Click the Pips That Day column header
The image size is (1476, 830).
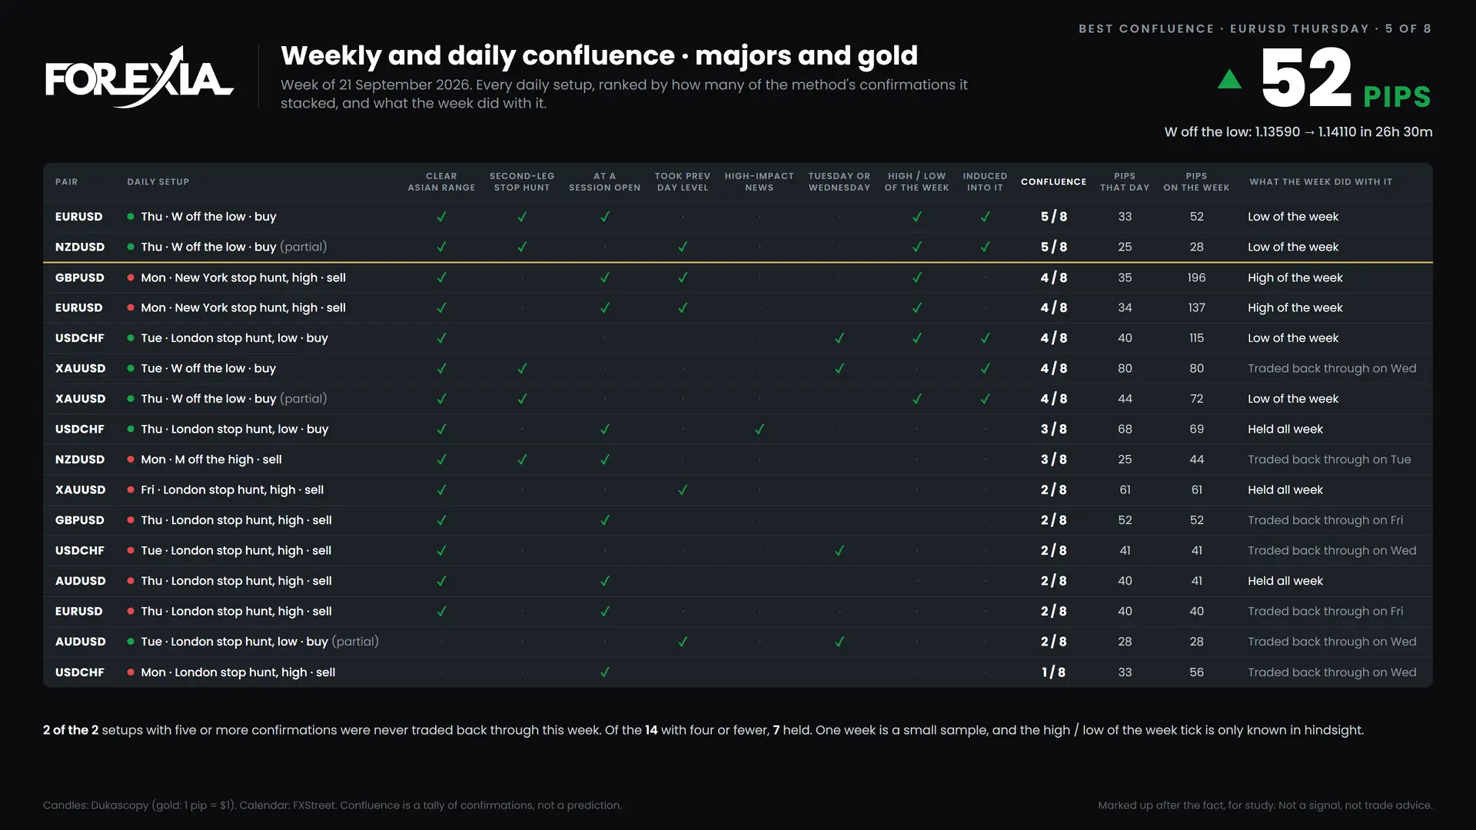coord(1125,182)
